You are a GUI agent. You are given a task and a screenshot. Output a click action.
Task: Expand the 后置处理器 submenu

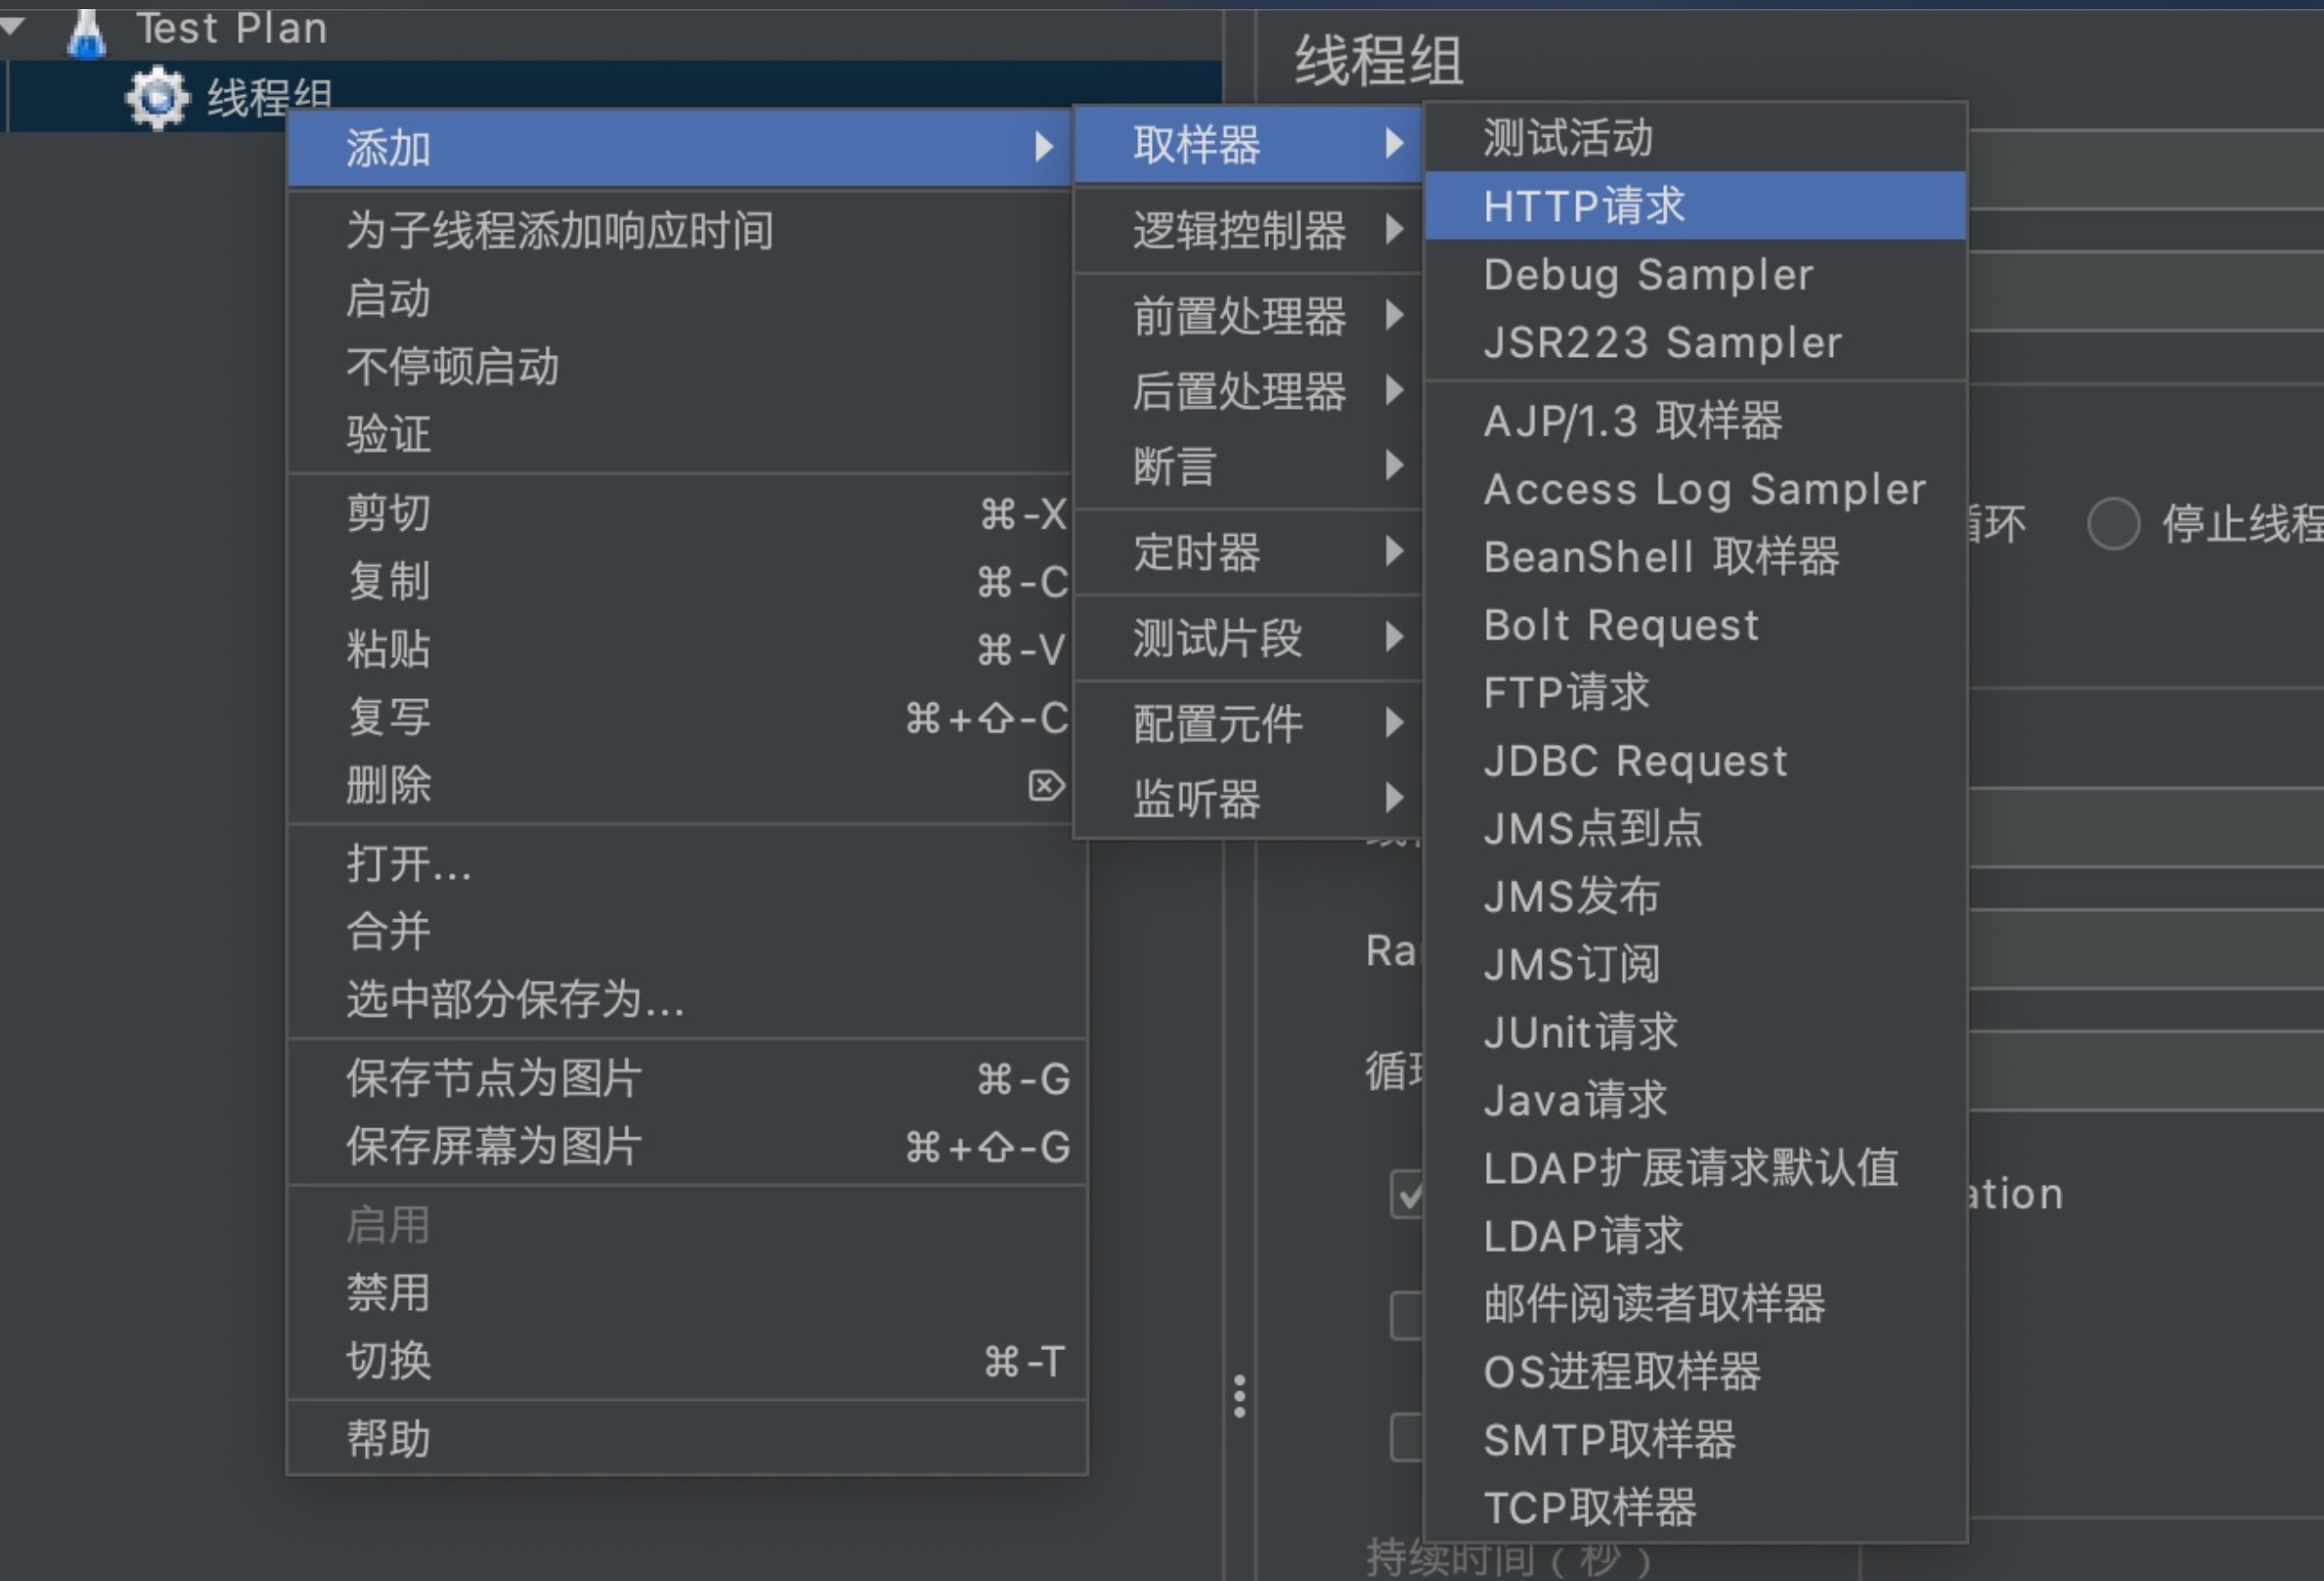pos(1248,391)
